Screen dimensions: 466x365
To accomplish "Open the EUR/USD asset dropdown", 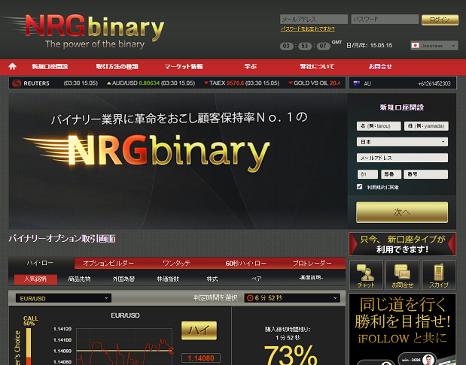I will [63, 298].
